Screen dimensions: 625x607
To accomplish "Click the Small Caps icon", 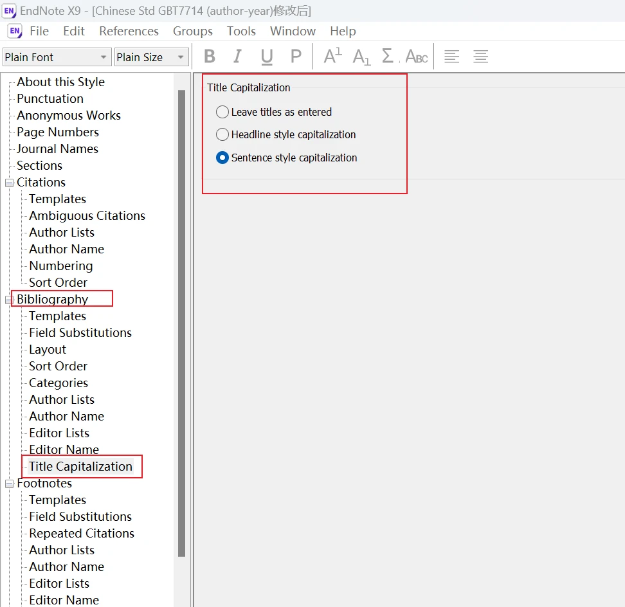I will pos(417,57).
